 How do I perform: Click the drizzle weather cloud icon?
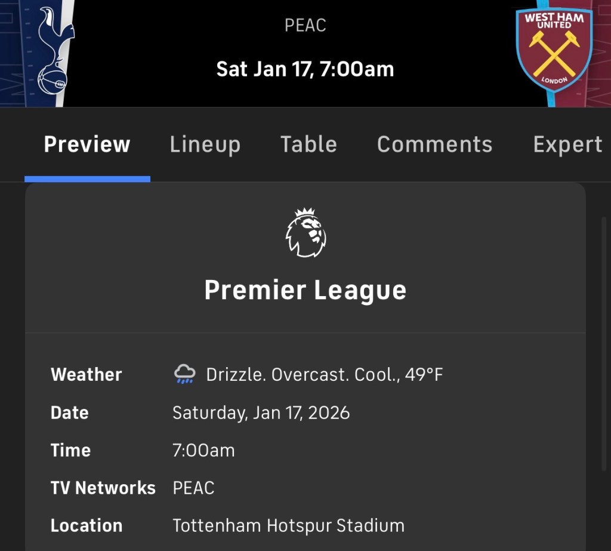184,374
